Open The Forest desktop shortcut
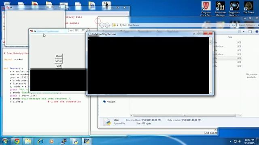 point(248,8)
